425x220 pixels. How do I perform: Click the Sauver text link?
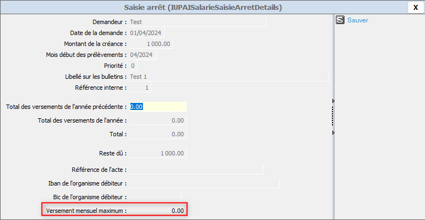(x=358, y=20)
